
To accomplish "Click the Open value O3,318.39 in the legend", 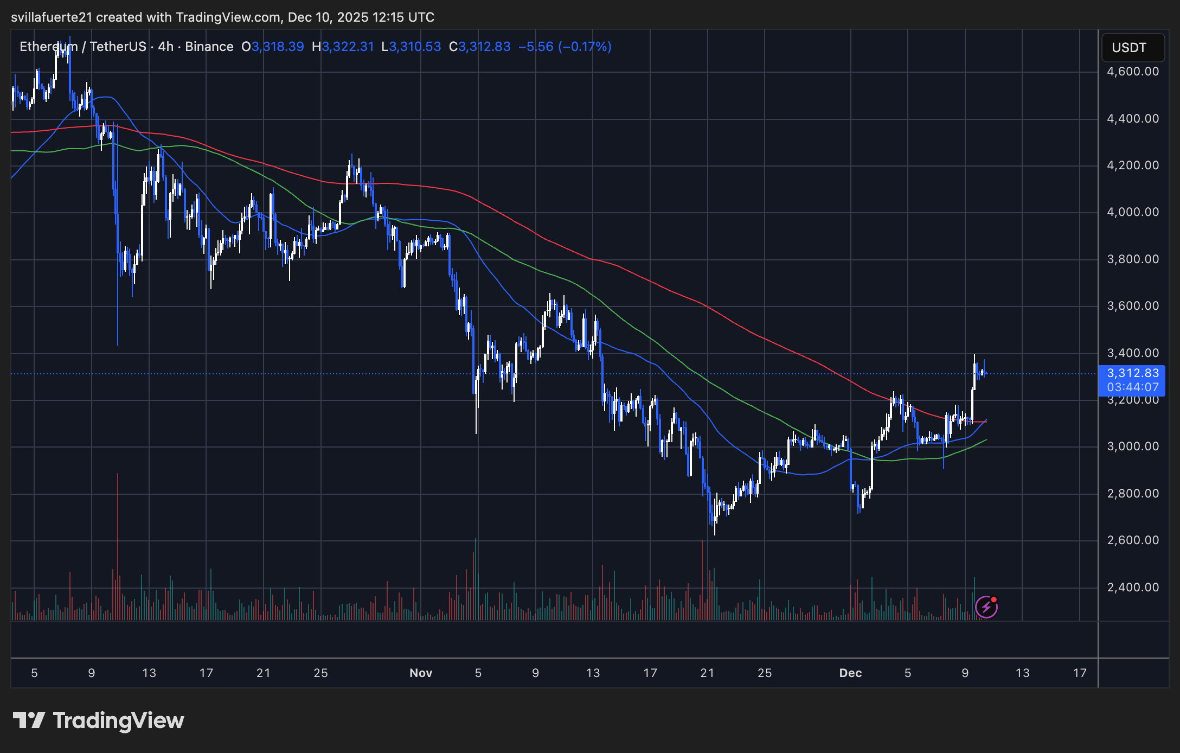I will pos(273,47).
